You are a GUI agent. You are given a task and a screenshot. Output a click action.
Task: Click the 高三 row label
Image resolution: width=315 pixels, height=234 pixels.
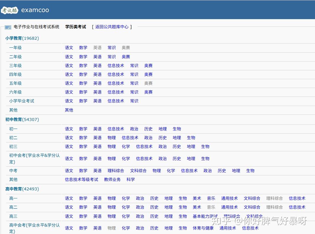pos(13,217)
